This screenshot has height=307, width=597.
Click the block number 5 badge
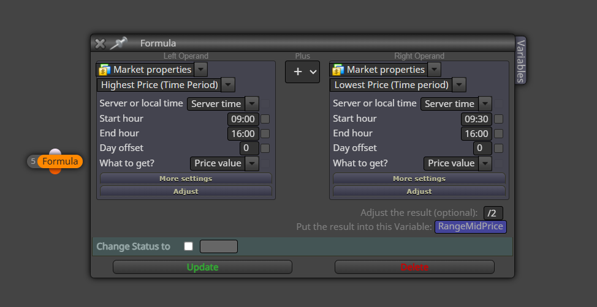tap(32, 161)
